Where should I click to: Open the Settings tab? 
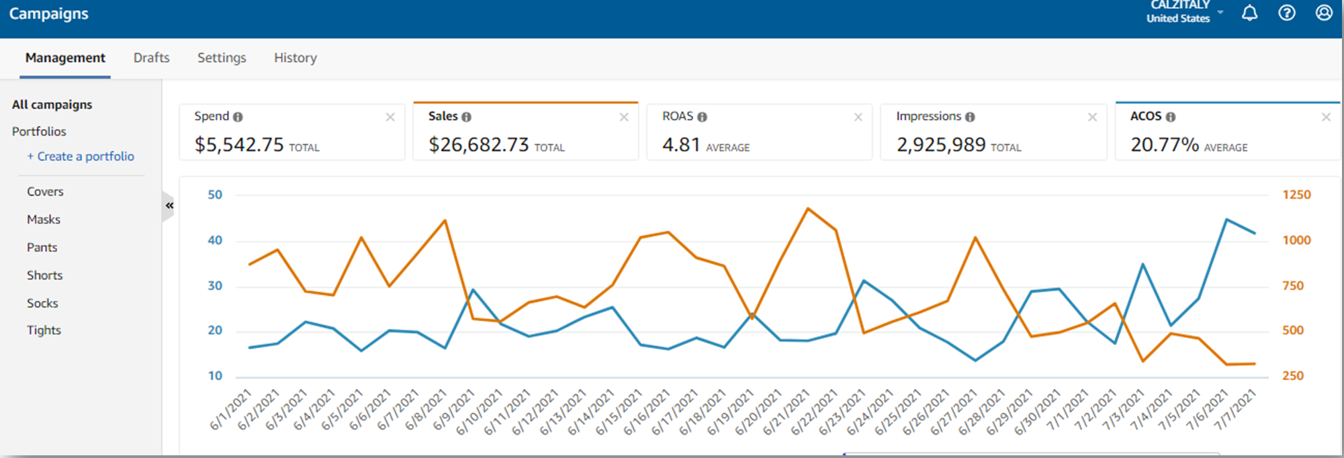click(222, 58)
